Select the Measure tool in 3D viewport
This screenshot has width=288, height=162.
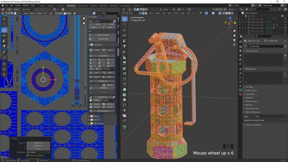pos(125,57)
